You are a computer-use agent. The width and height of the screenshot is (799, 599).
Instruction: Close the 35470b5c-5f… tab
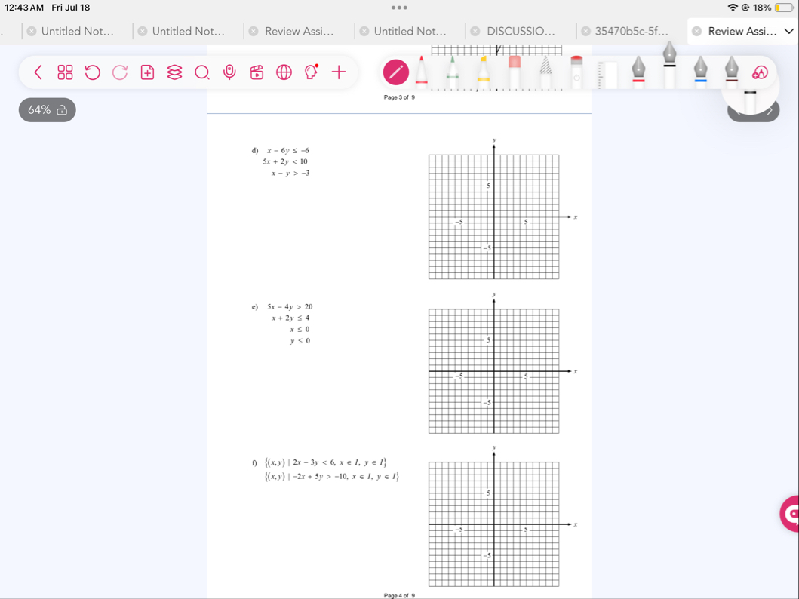[586, 31]
